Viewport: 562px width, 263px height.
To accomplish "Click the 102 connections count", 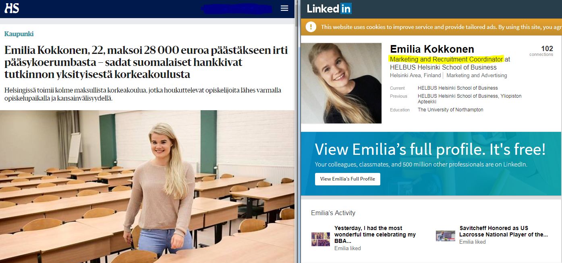I will tap(541, 51).
